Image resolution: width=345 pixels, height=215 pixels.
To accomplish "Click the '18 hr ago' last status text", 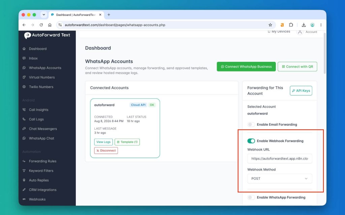I will coord(133,121).
